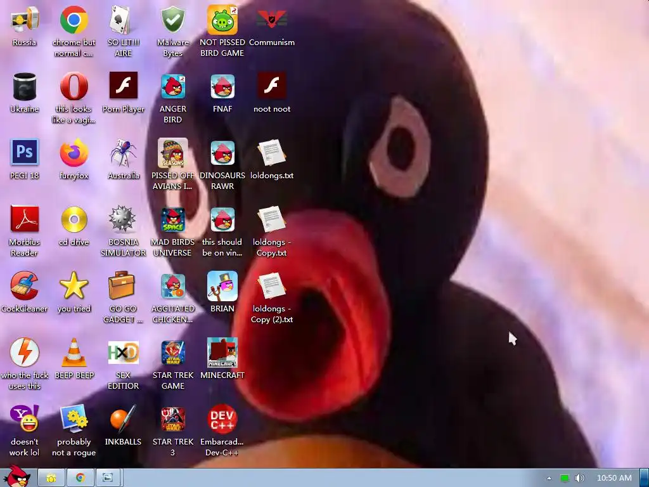The width and height of the screenshot is (649, 487).
Task: Open taskbar file explorer folder button
Action: tap(51, 478)
